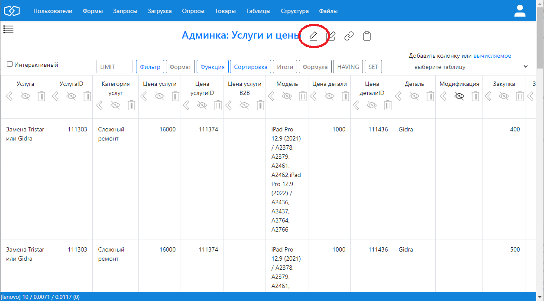Open the Пользователи menu

click(x=53, y=11)
